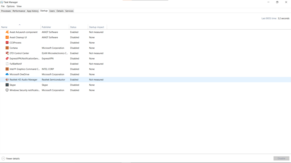Click the Publisher column header
Image resolution: width=291 pixels, height=163 pixels.
47,27
